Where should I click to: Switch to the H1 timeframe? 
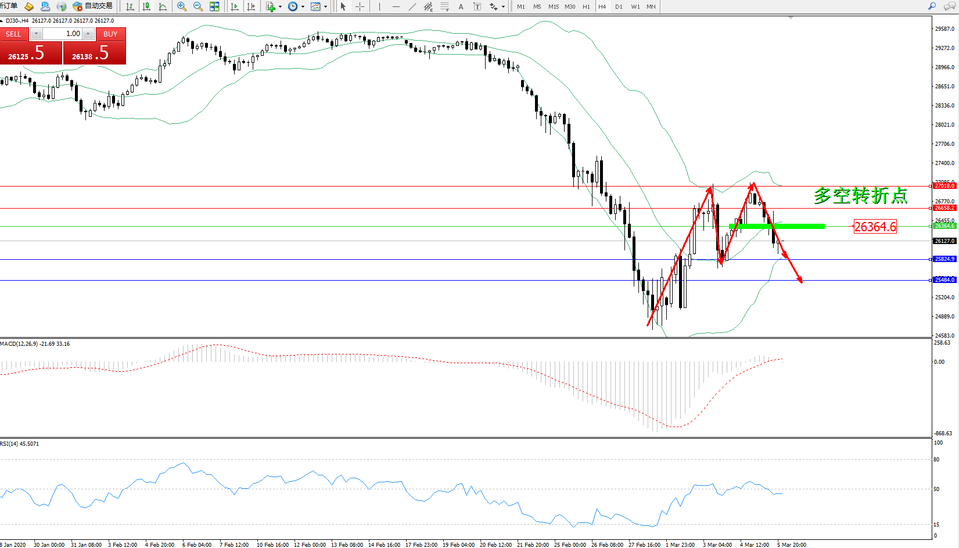coord(586,6)
